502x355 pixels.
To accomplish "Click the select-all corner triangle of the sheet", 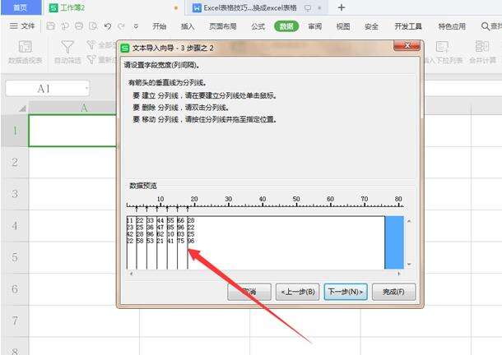I will click(x=22, y=108).
